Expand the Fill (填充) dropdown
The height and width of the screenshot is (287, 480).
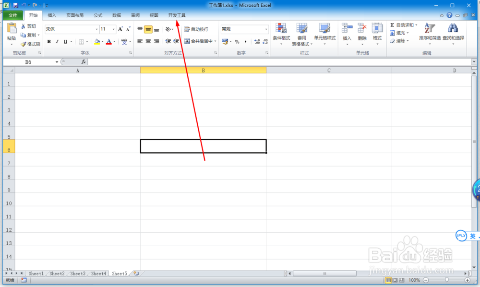point(408,33)
